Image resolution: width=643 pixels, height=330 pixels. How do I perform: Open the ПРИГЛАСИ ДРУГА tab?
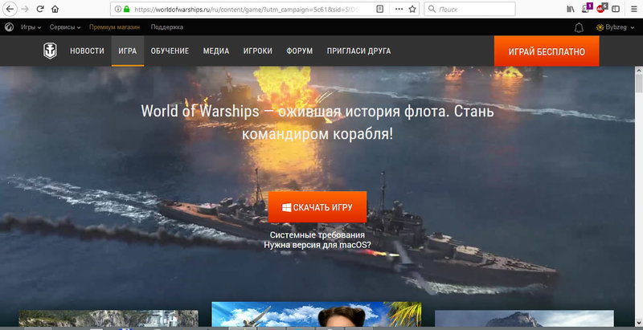click(x=358, y=51)
